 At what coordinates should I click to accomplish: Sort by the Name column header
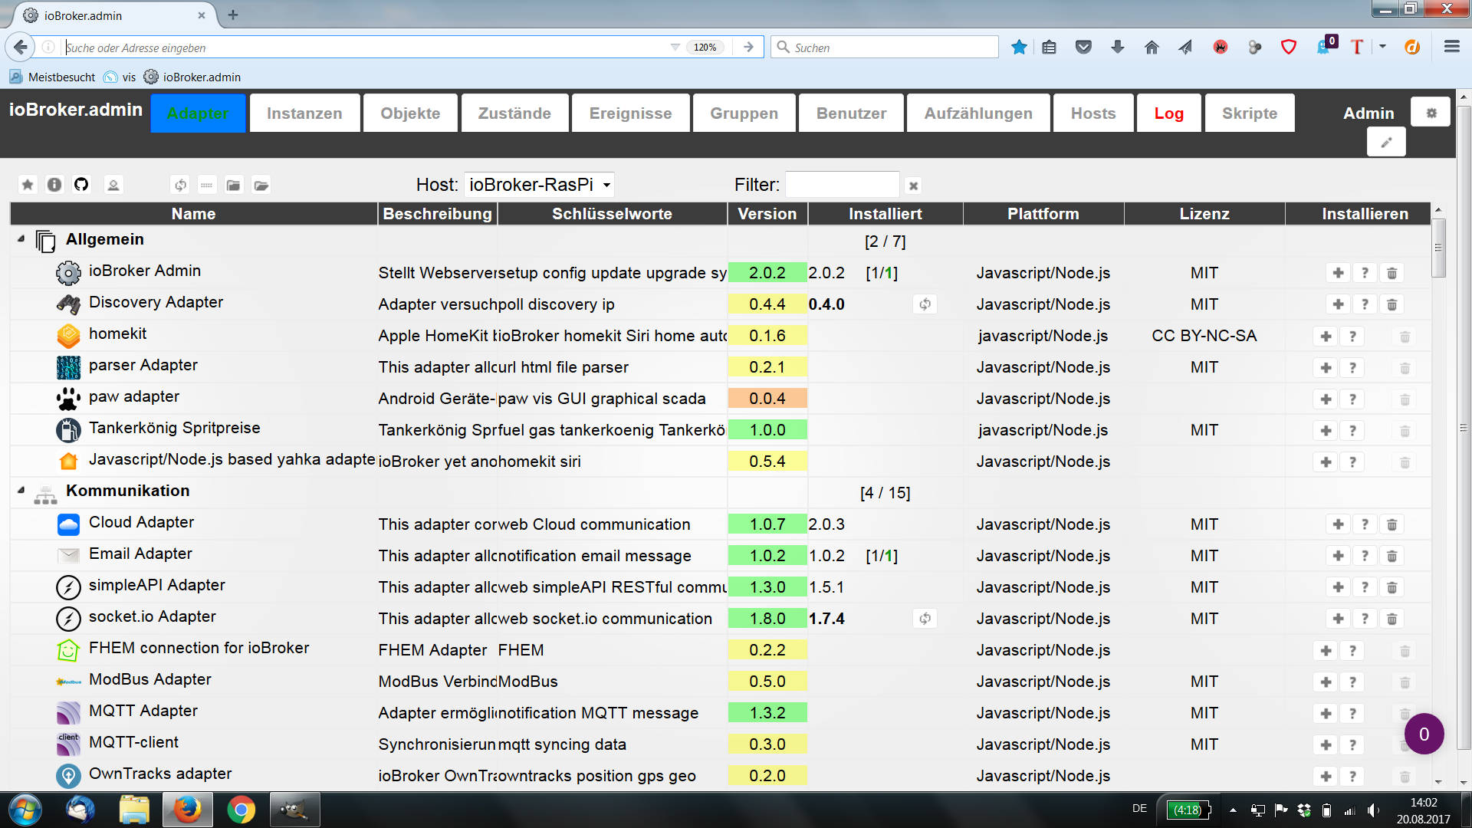point(193,214)
